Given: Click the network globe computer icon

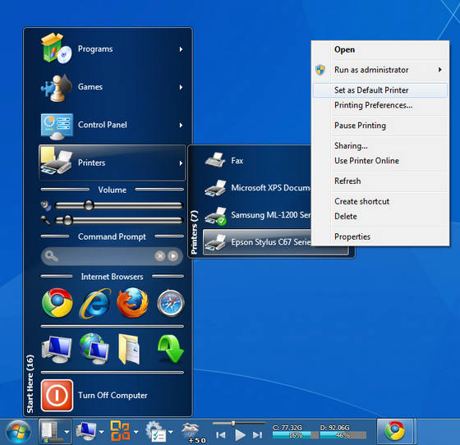Looking at the screenshot, I should click(x=94, y=349).
